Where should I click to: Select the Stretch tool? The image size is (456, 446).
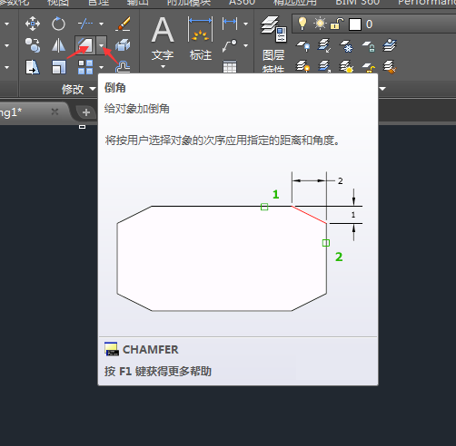coord(33,67)
